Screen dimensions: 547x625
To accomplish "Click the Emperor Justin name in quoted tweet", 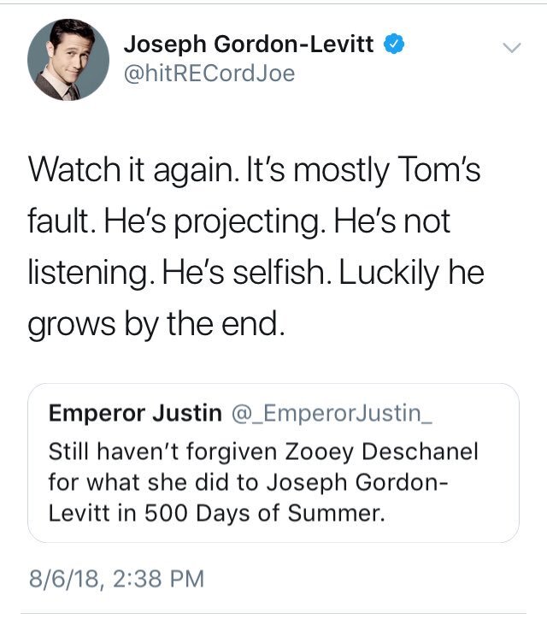I will pyautogui.click(x=134, y=415).
